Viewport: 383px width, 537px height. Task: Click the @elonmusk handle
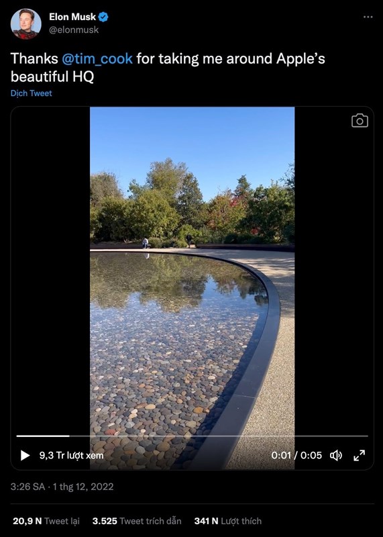click(74, 30)
